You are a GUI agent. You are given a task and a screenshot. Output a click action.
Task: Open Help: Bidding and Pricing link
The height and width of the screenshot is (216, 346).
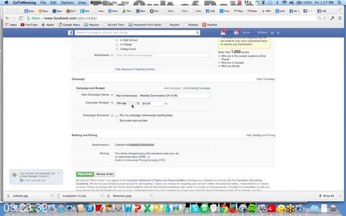coord(261,135)
